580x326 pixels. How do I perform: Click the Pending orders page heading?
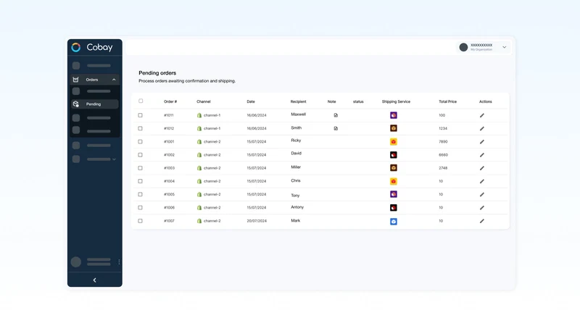[157, 73]
